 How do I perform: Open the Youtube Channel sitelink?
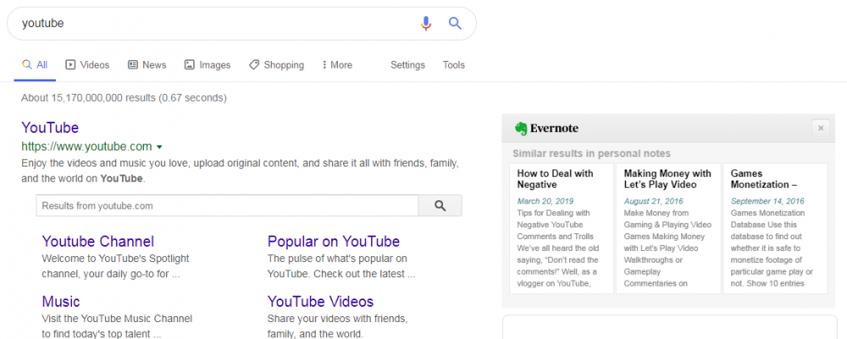pyautogui.click(x=97, y=241)
